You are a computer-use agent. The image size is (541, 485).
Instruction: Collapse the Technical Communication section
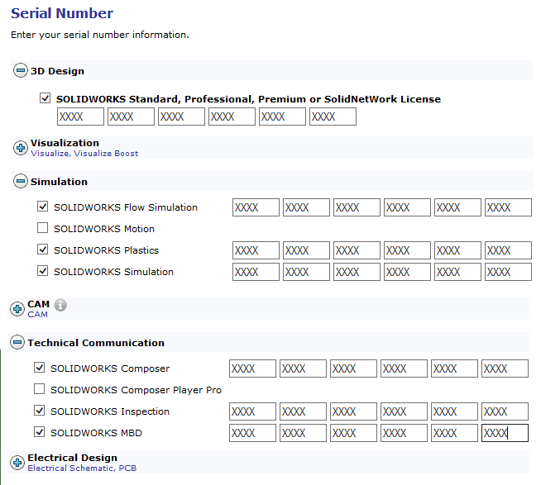[x=17, y=342]
